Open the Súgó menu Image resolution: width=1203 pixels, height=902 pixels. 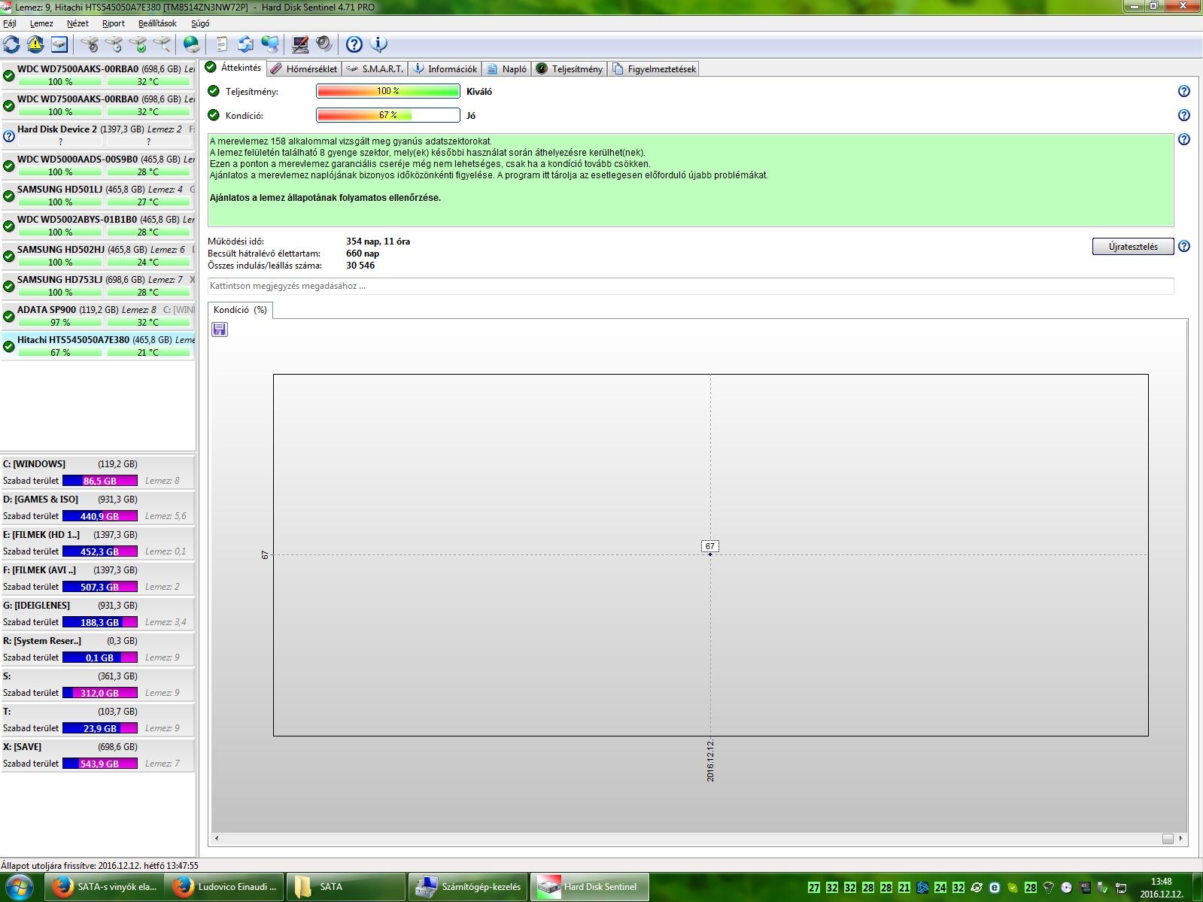[x=200, y=23]
